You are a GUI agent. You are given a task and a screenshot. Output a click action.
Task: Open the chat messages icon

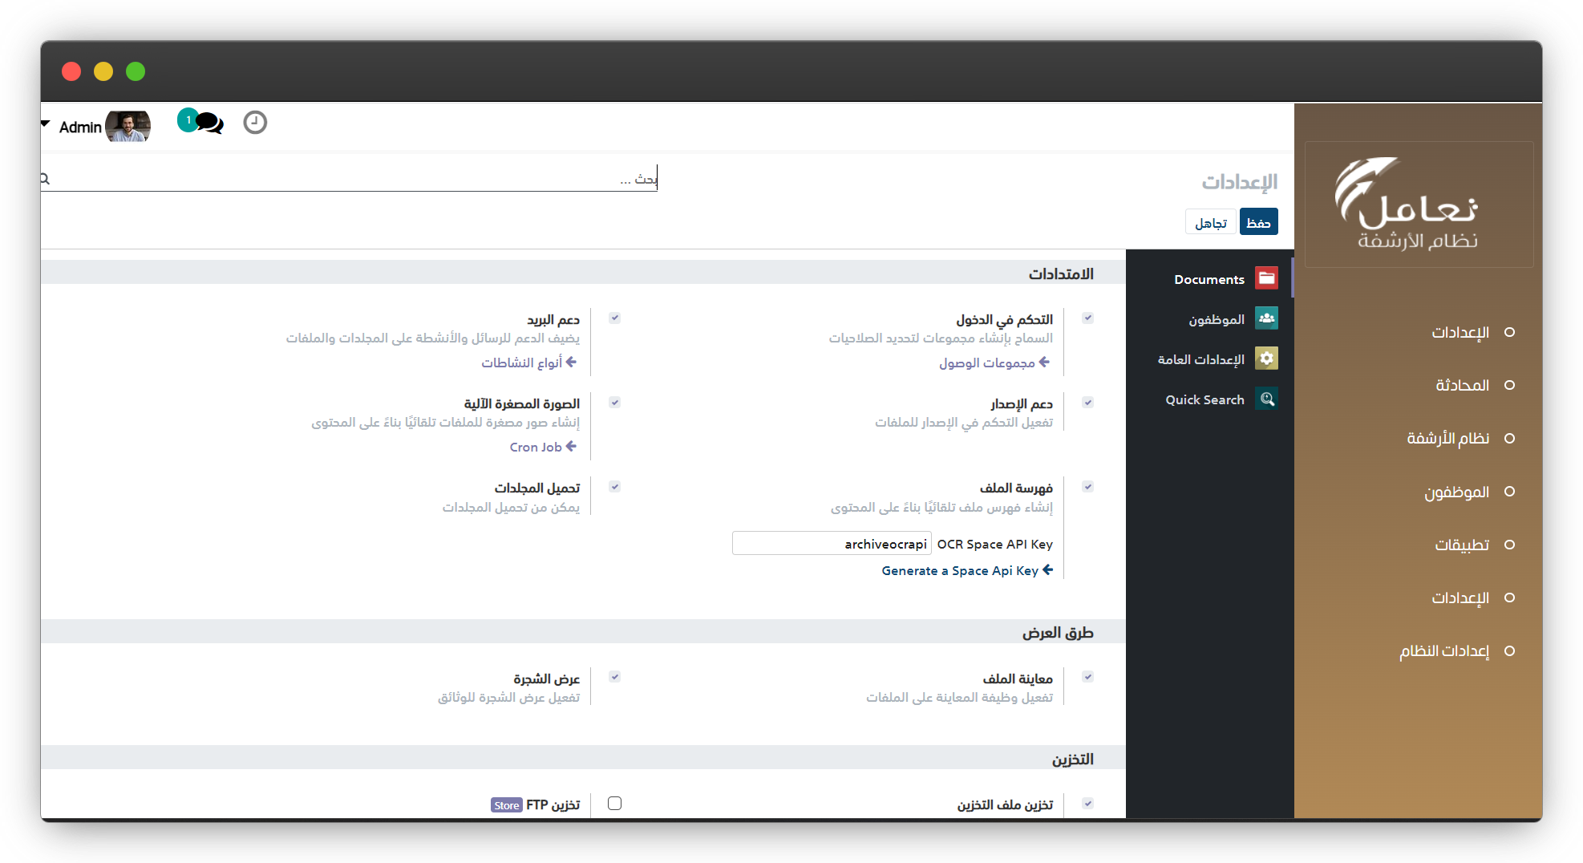(x=209, y=123)
